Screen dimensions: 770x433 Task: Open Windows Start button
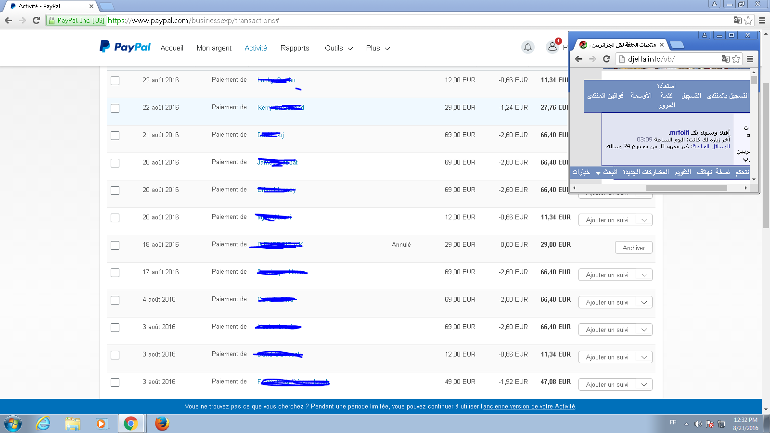tap(13, 424)
